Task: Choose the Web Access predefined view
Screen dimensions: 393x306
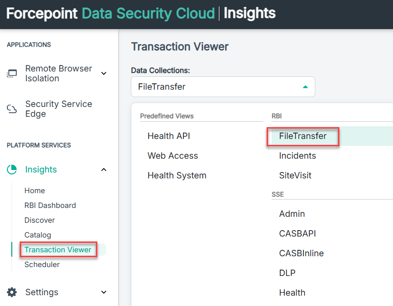Action: pos(173,156)
